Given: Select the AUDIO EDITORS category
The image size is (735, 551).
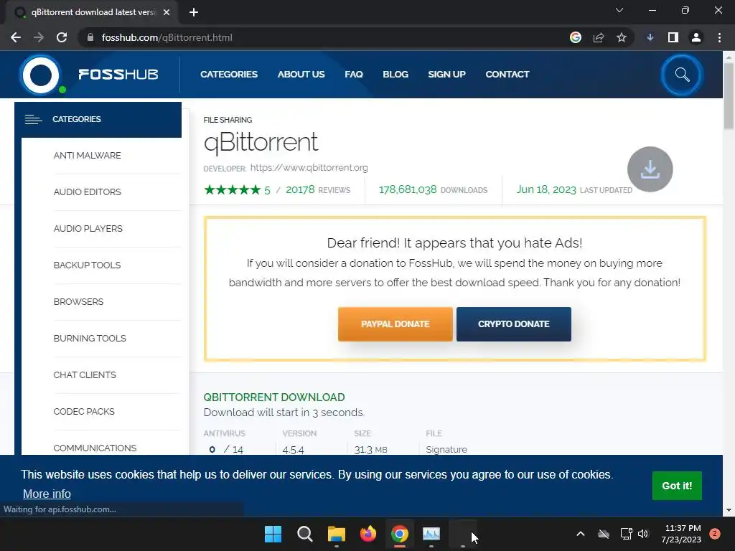Looking at the screenshot, I should point(87,192).
